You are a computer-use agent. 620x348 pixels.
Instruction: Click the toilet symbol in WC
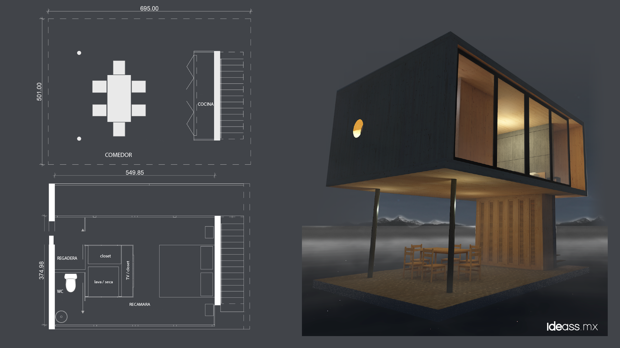[x=70, y=283]
